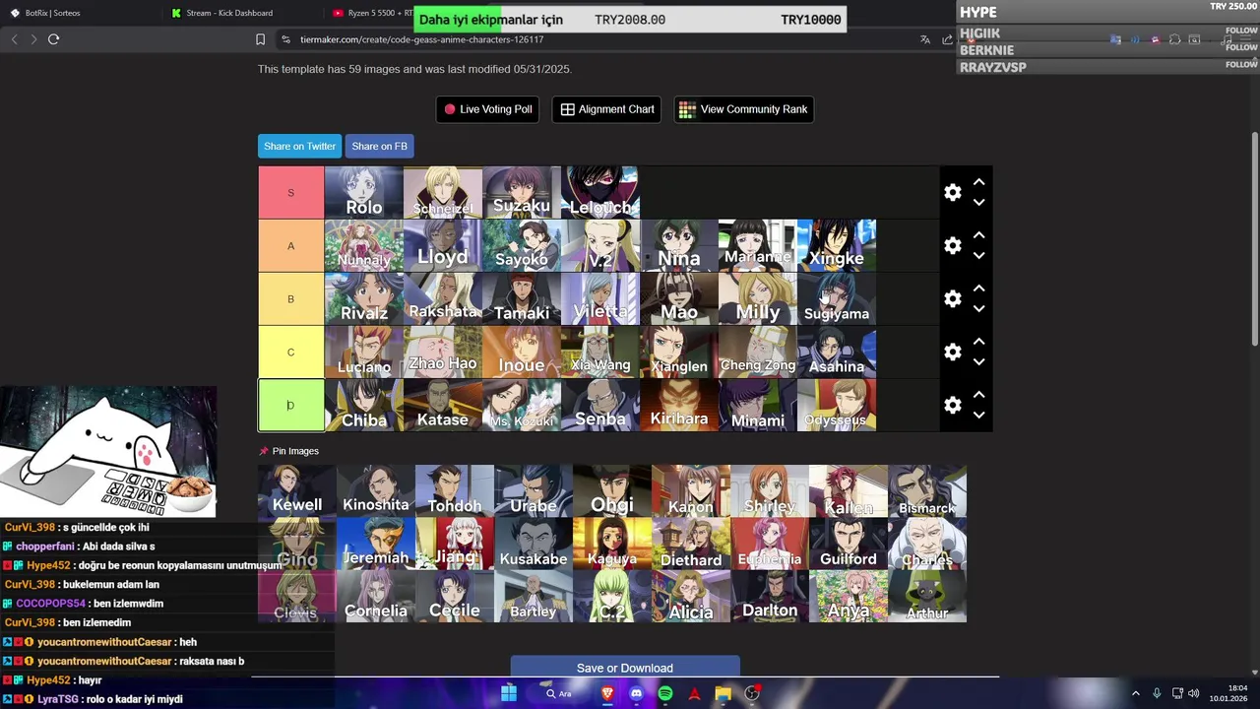The height and width of the screenshot is (709, 1260).
Task: Move the C tier row up with arrow
Action: pos(978,343)
